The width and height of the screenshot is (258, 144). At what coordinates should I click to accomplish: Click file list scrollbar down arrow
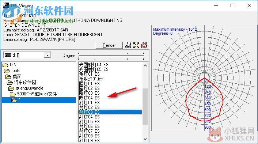click(x=145, y=139)
